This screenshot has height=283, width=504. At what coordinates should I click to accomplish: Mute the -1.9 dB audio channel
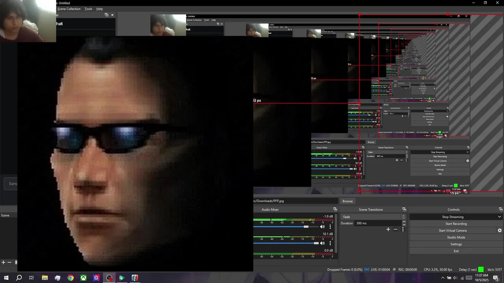322,227
